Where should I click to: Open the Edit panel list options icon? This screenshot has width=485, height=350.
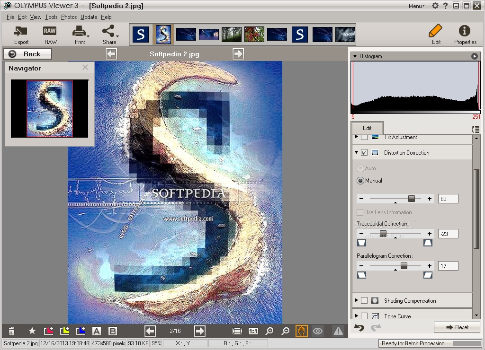[x=476, y=130]
